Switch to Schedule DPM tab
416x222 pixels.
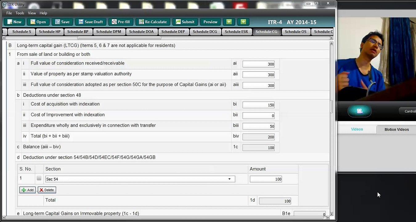pyautogui.click(x=108, y=32)
